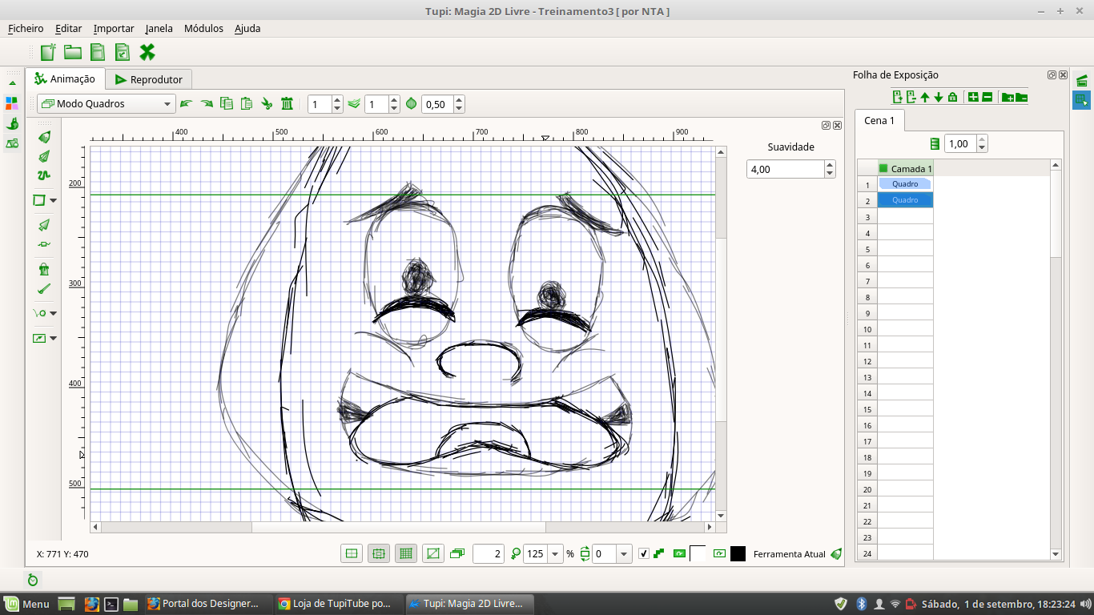Pick the green brush eraser tool
The width and height of the screenshot is (1094, 615).
click(45, 288)
